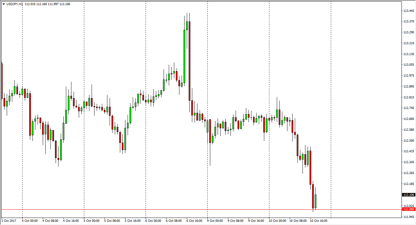Click the black 112.106 current price tag
Image resolution: width=416 pixels, height=225 pixels.
408,195
